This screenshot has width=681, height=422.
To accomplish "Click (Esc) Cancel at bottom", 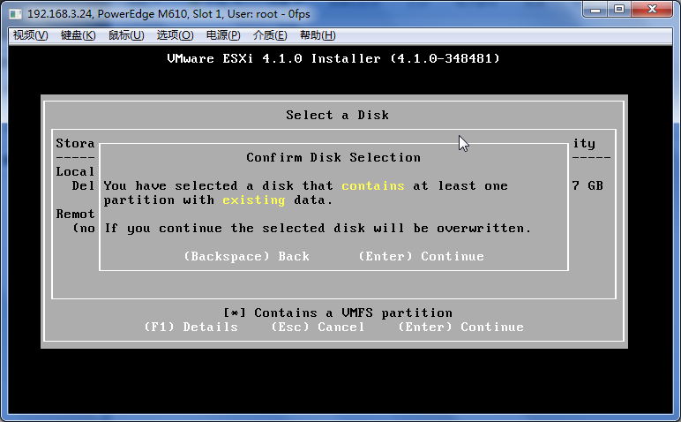I will click(x=318, y=327).
